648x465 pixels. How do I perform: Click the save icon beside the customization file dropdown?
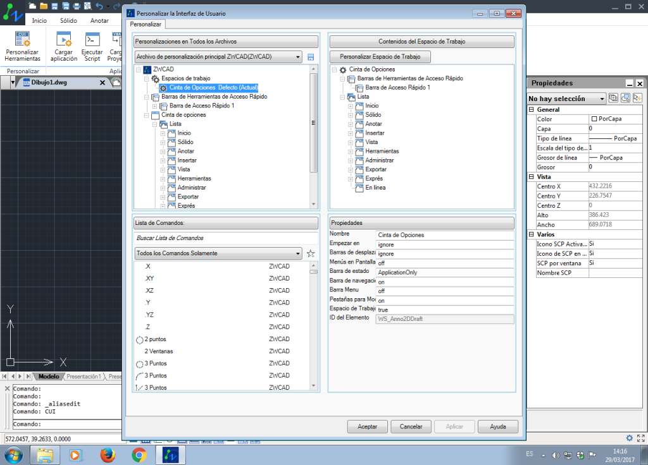coord(311,57)
